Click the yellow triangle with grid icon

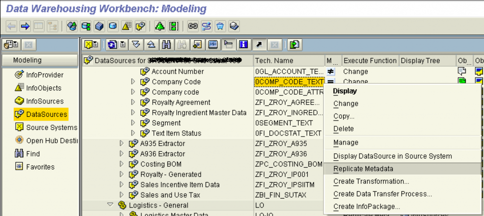[x=127, y=26]
